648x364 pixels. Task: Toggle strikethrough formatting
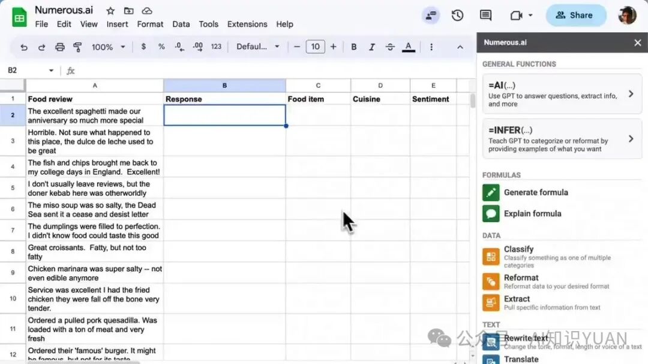tap(390, 47)
